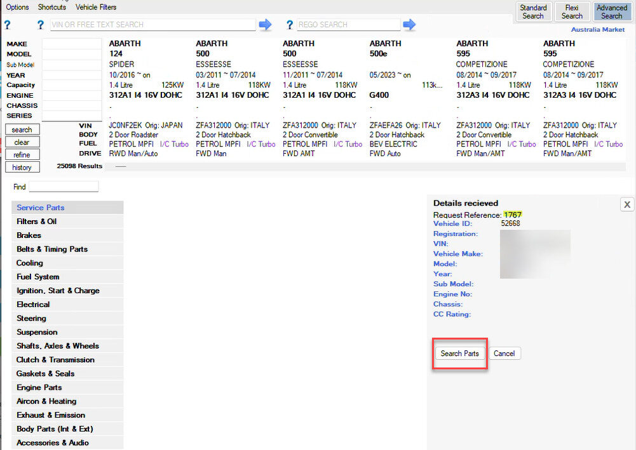Click the YEAR filter input
Viewport: 636px width, 450px height.
pyautogui.click(x=72, y=75)
